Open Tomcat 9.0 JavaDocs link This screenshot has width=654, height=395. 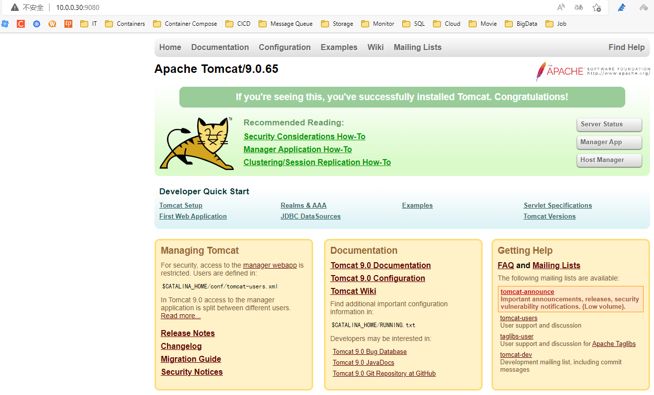364,362
